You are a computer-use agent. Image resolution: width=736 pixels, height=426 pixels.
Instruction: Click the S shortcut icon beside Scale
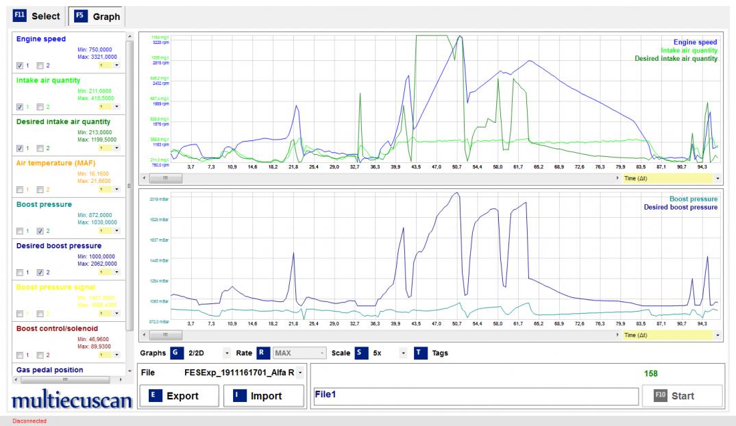(360, 353)
